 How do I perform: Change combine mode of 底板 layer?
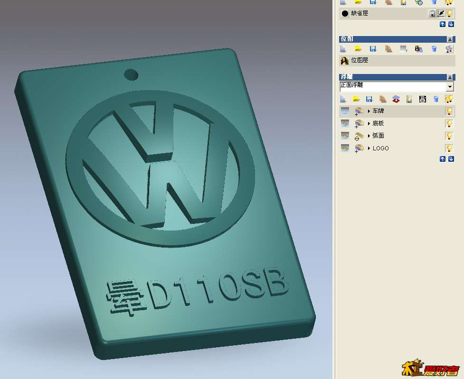[359, 124]
